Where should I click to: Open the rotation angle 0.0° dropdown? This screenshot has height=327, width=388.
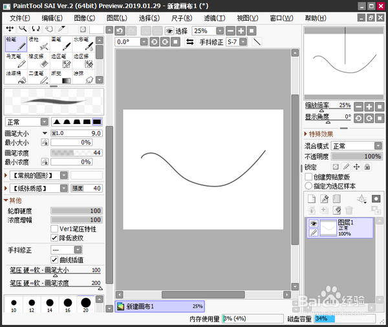tap(144, 42)
